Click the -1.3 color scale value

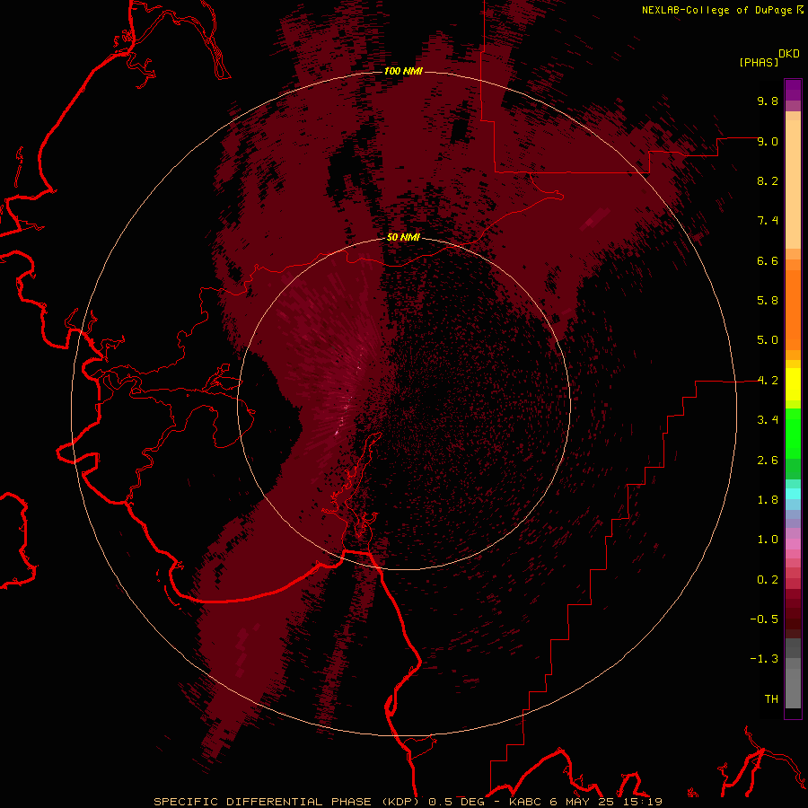(x=764, y=659)
